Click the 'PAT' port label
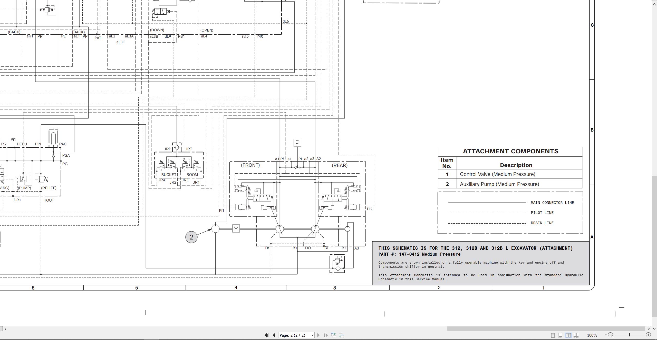This screenshot has height=340, width=657. pos(98,38)
